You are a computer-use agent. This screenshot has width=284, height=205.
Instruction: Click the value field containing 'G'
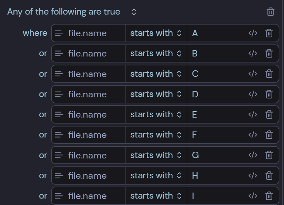coord(217,155)
